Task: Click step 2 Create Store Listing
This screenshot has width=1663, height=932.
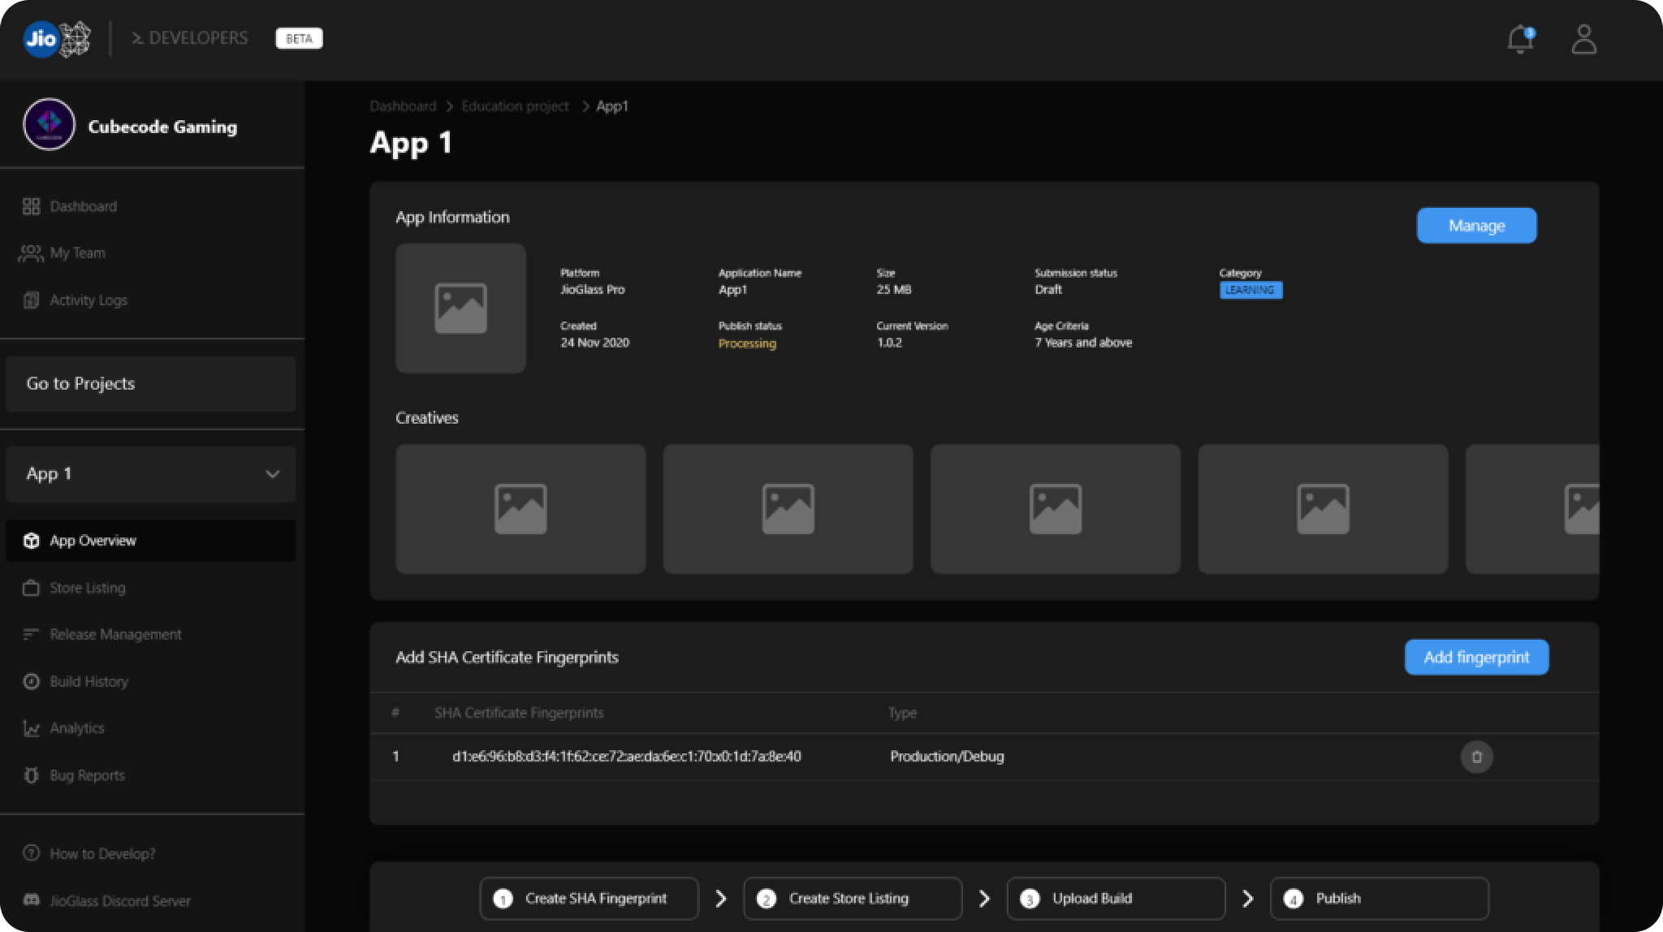Action: (853, 899)
